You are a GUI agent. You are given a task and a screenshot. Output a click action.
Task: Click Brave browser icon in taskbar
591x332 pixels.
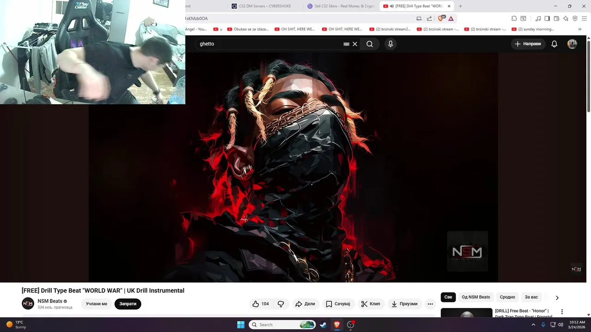pos(337,325)
